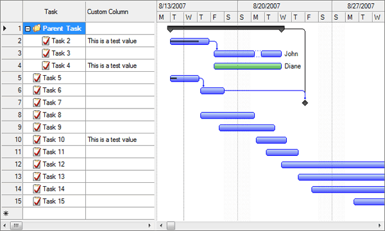Select the Task 10 custom column cell
Image resolution: width=385 pixels, height=231 pixels.
pos(120,139)
